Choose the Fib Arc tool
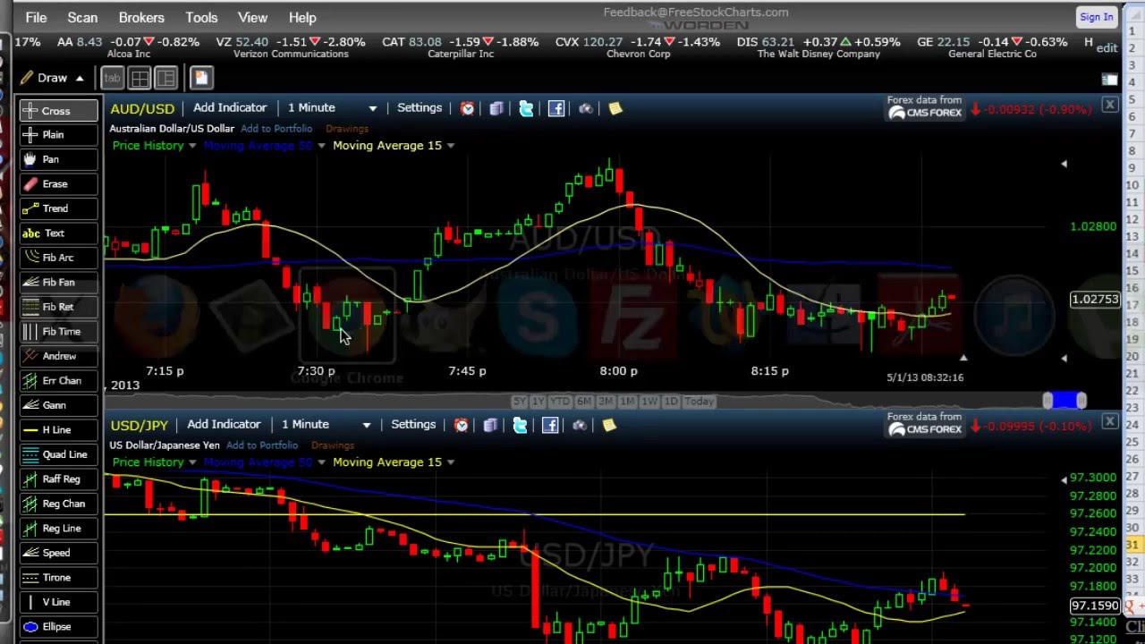Image resolution: width=1145 pixels, height=644 pixels. point(59,258)
